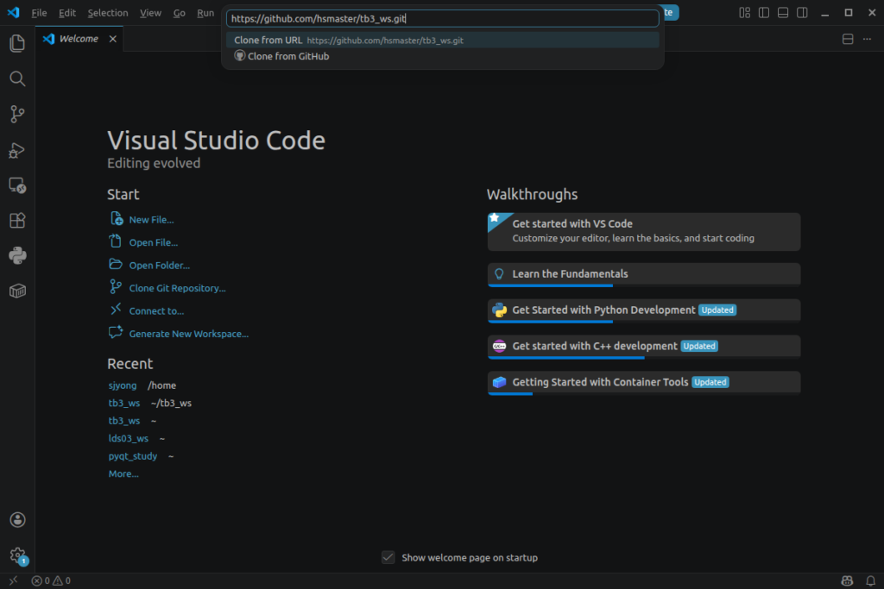This screenshot has width=884, height=589.
Task: Open the Explorer view in activity bar
Action: click(17, 43)
